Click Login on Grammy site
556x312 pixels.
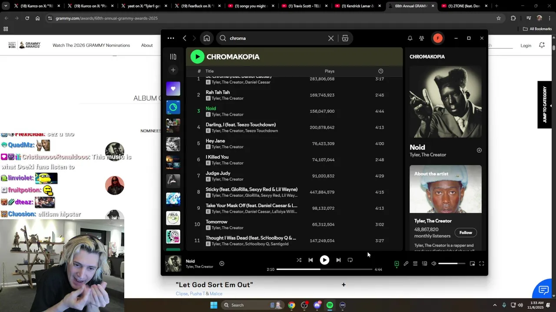pyautogui.click(x=526, y=45)
